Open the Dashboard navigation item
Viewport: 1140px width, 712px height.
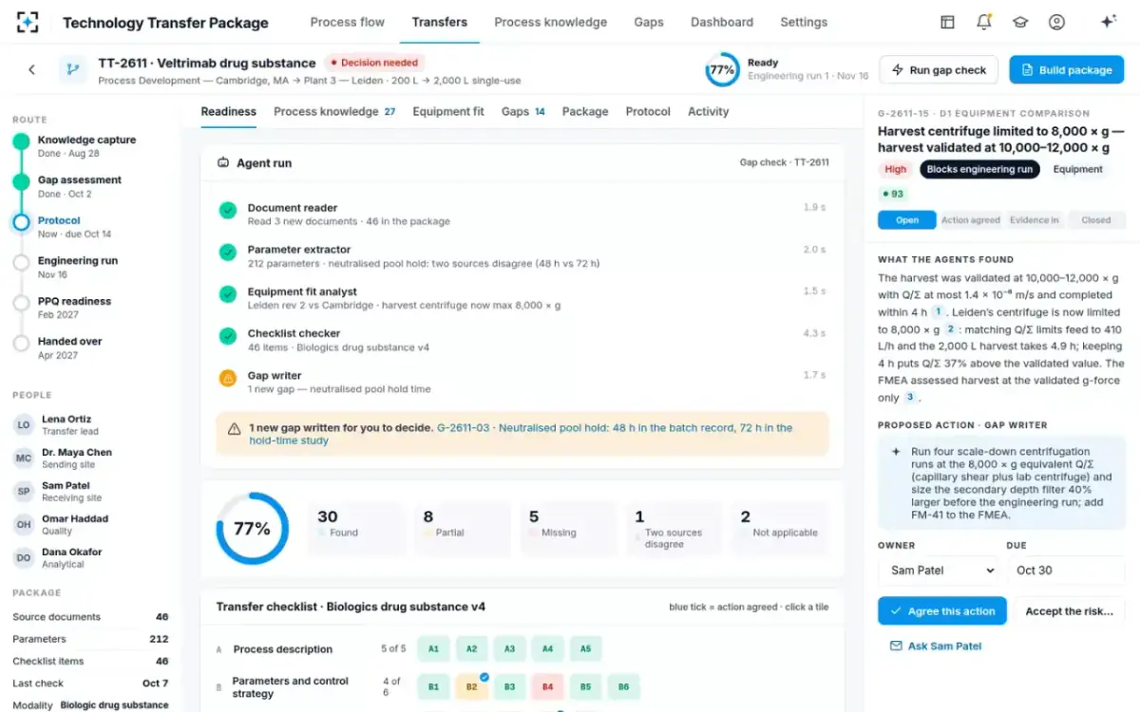click(722, 22)
